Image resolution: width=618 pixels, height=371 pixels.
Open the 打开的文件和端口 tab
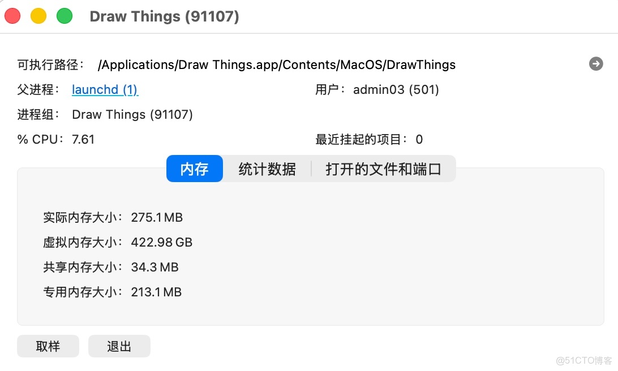click(x=383, y=169)
